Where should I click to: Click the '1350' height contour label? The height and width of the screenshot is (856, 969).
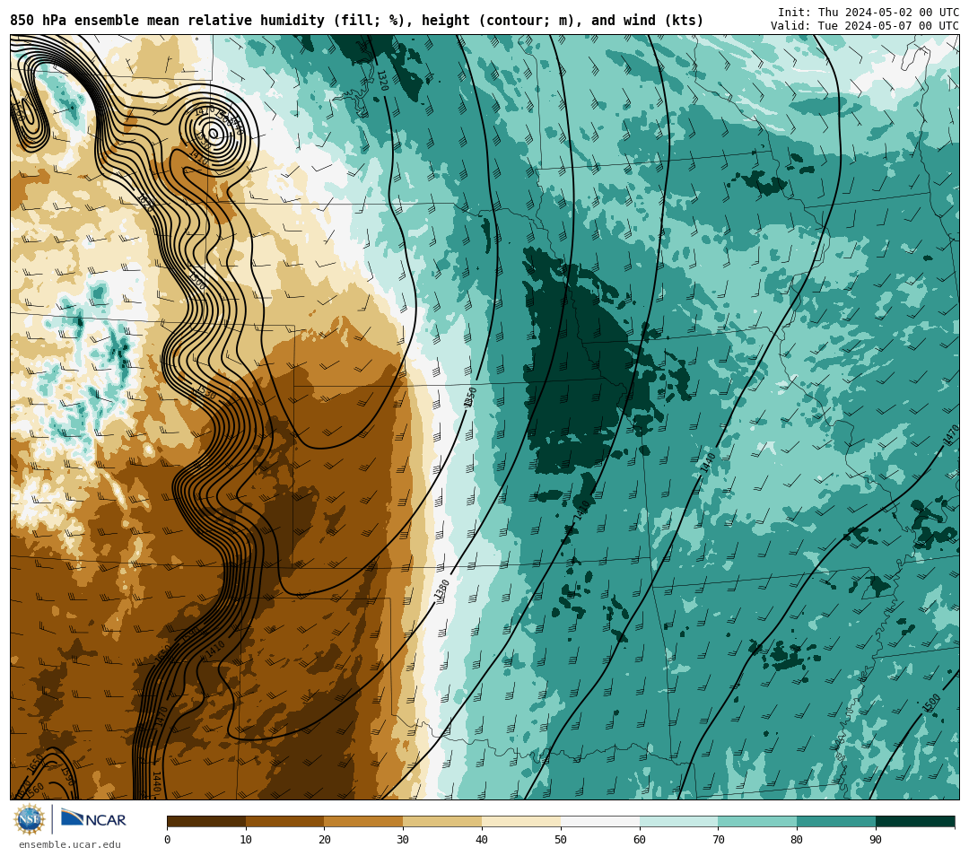[470, 397]
